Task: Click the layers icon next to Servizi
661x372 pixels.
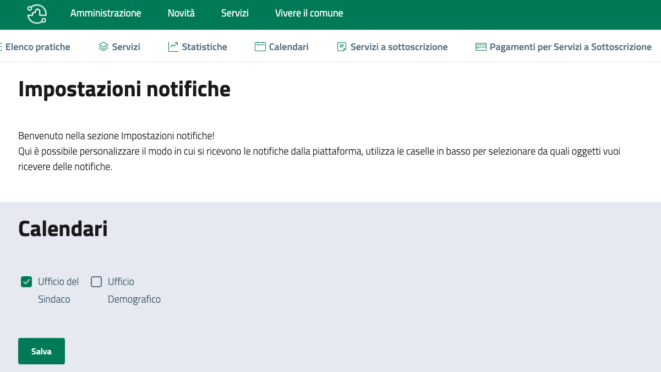Action: [x=103, y=47]
